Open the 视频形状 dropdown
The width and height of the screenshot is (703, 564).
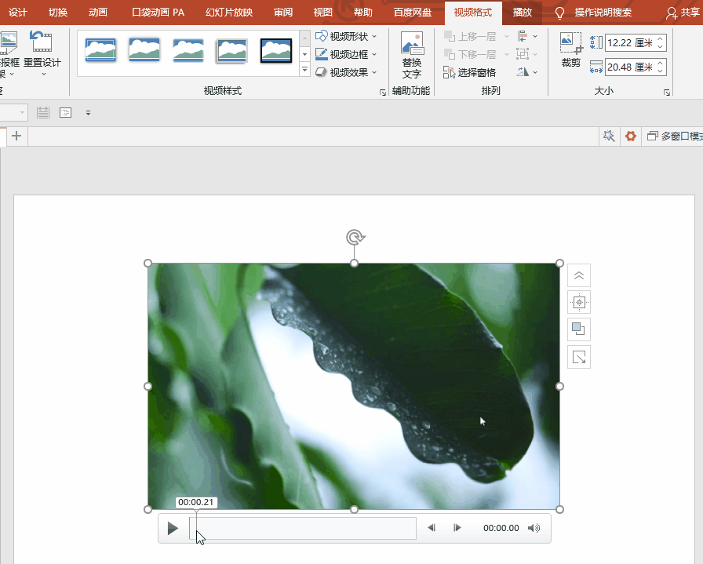[x=346, y=36]
